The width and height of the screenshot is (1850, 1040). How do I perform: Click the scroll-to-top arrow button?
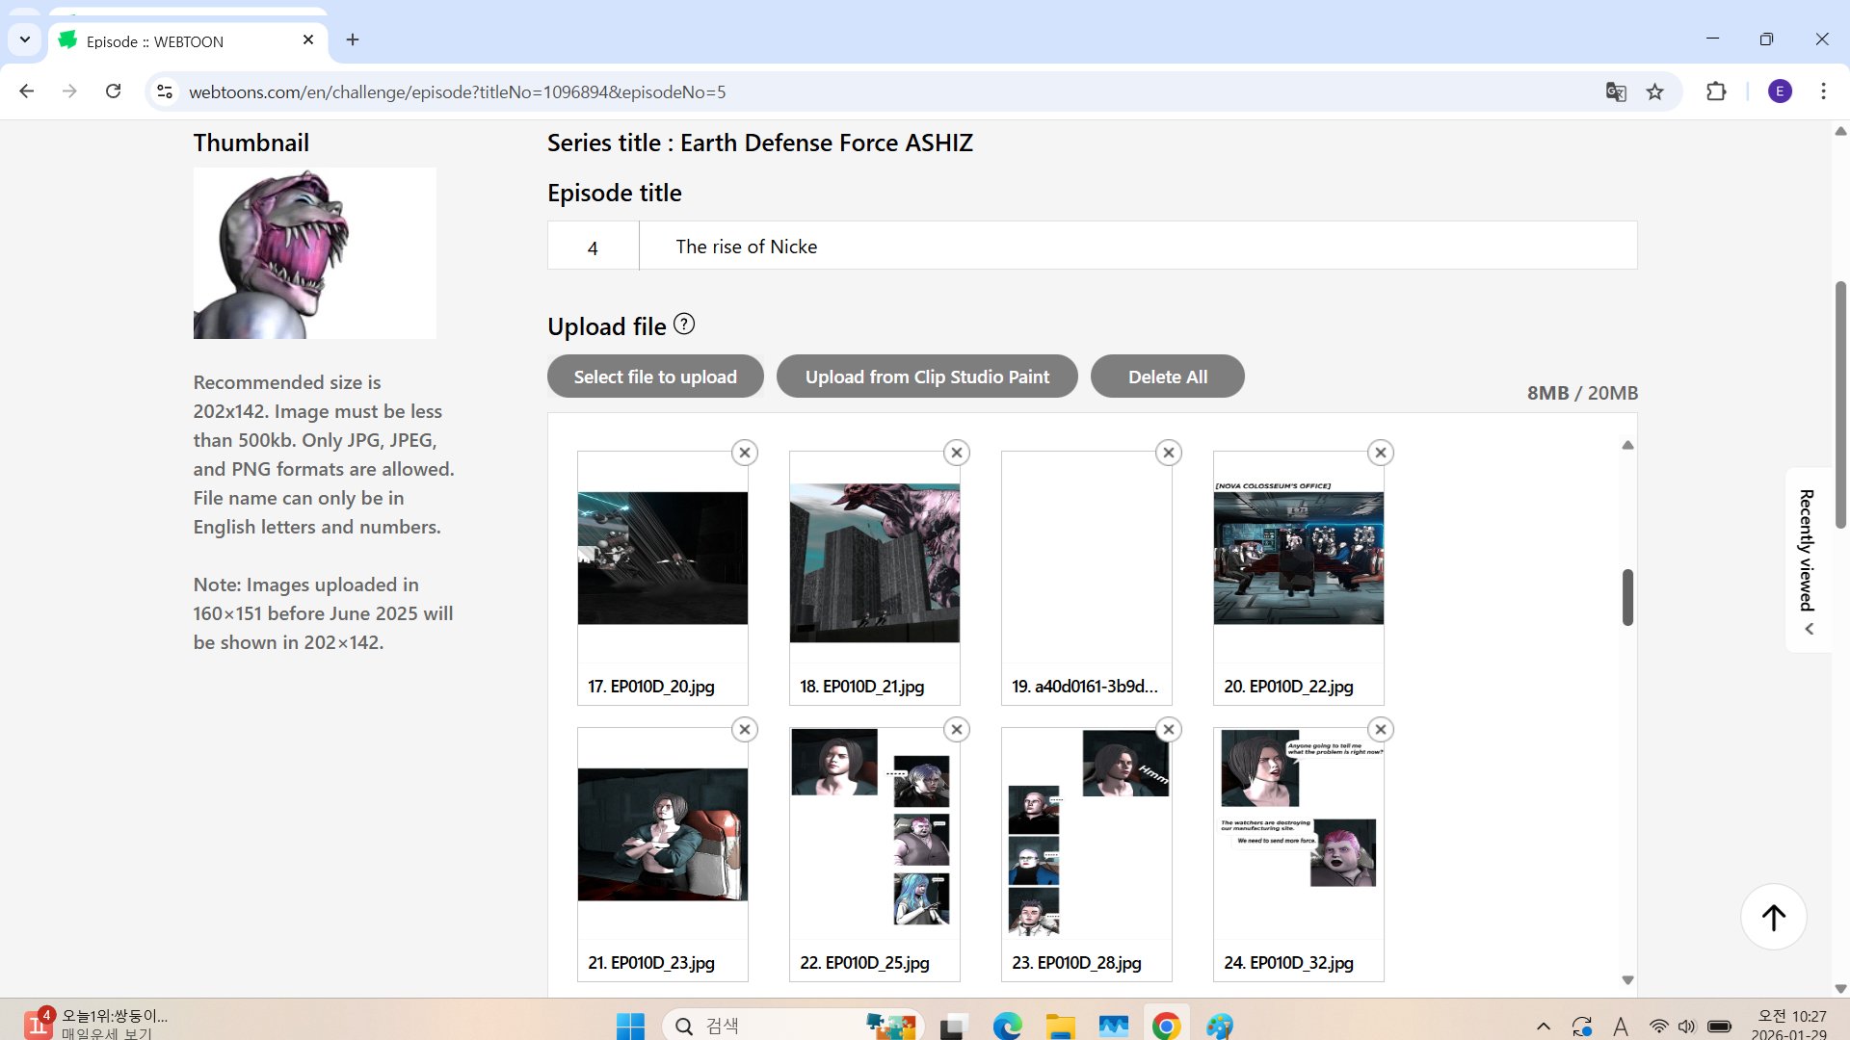tap(1773, 917)
